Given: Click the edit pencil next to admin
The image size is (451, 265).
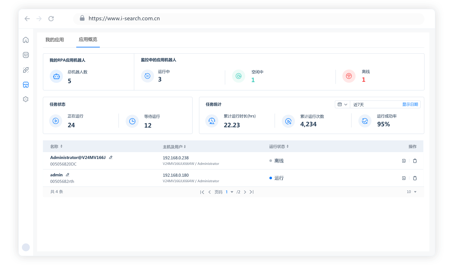Looking at the screenshot, I should click(67, 175).
